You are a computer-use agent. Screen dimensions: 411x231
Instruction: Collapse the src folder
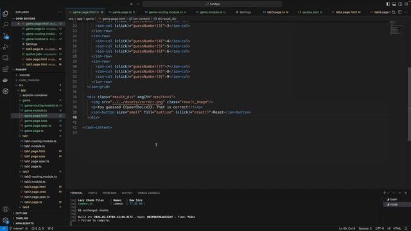[38, 85]
